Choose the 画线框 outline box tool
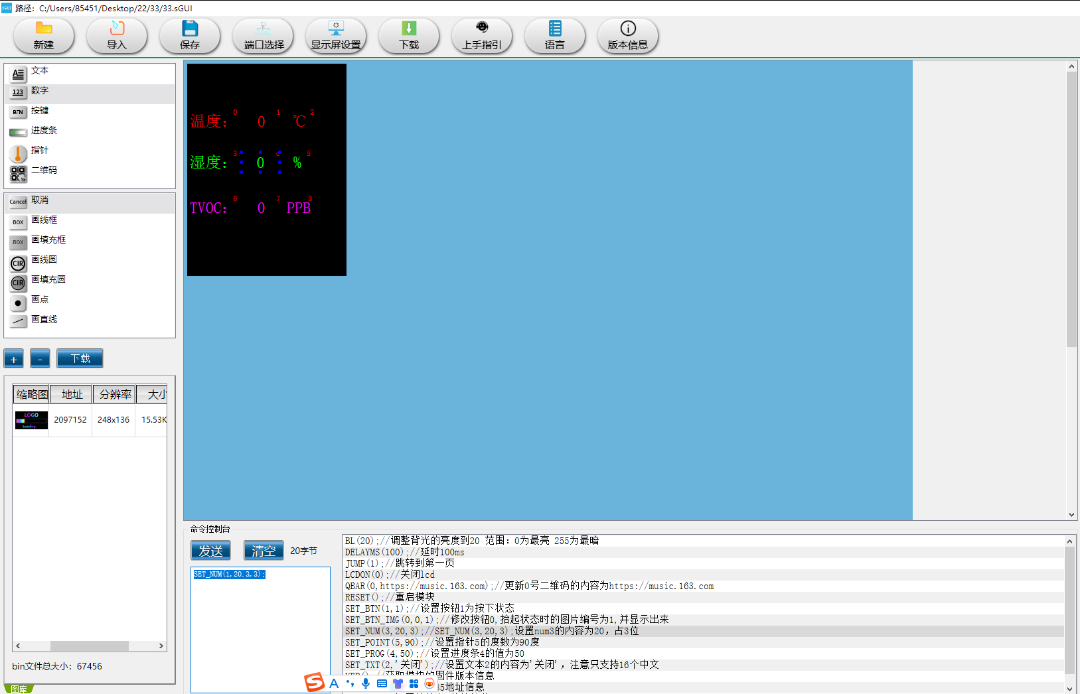1080x694 pixels. (x=90, y=223)
